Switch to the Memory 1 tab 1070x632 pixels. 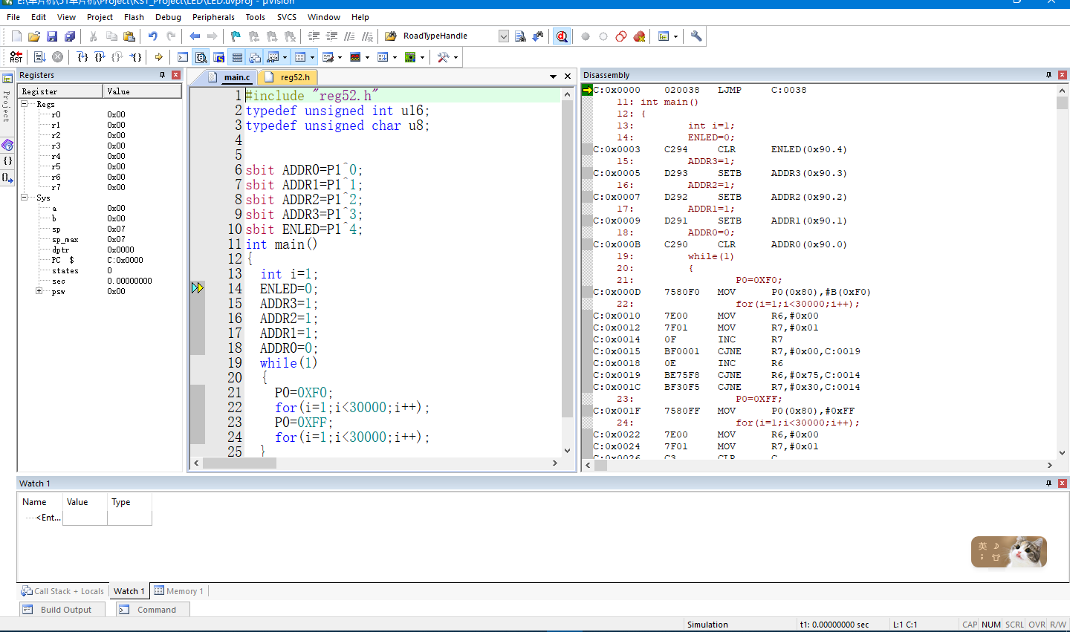point(179,591)
